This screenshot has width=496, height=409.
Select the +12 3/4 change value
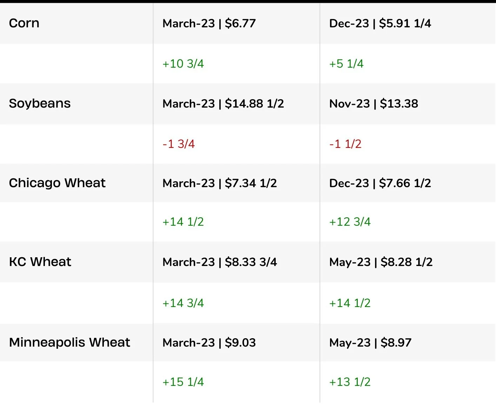[x=350, y=222]
